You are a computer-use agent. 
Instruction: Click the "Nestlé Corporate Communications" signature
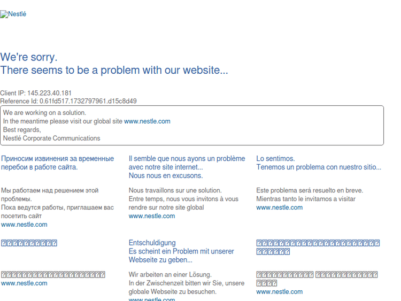51,138
